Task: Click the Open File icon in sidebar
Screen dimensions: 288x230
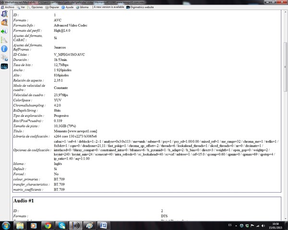Action: [x=4, y=14]
